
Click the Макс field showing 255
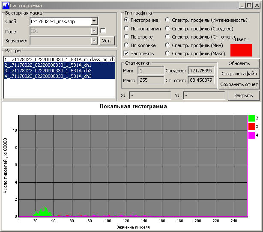point(151,80)
